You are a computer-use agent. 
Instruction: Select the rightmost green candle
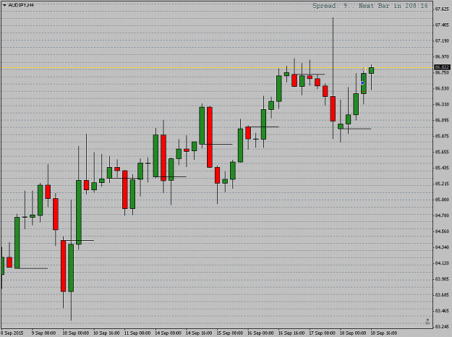coord(371,70)
